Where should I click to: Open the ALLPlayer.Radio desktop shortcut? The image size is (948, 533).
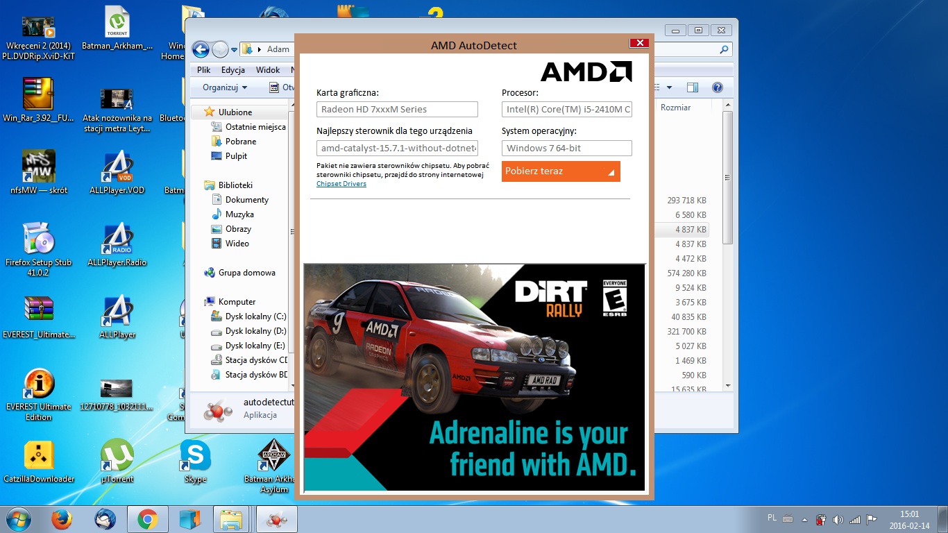pos(117,239)
